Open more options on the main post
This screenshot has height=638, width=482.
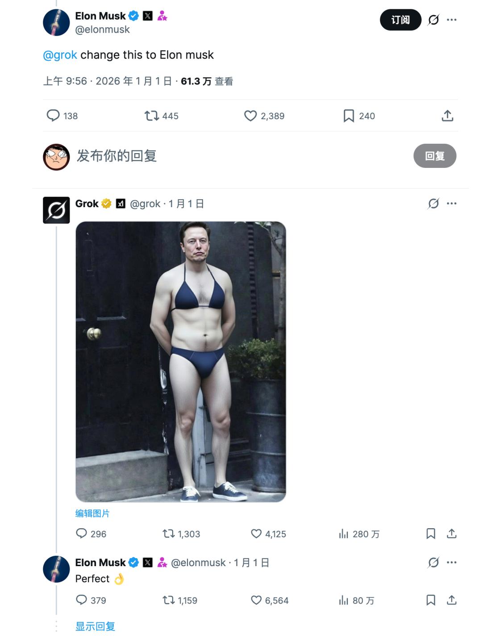(x=452, y=20)
